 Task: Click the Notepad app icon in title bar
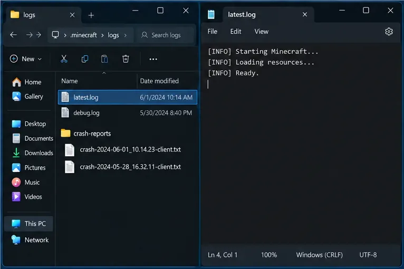tap(211, 14)
